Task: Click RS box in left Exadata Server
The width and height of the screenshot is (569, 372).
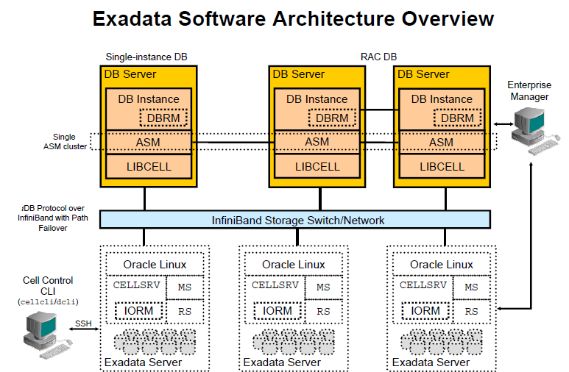Action: (185, 312)
